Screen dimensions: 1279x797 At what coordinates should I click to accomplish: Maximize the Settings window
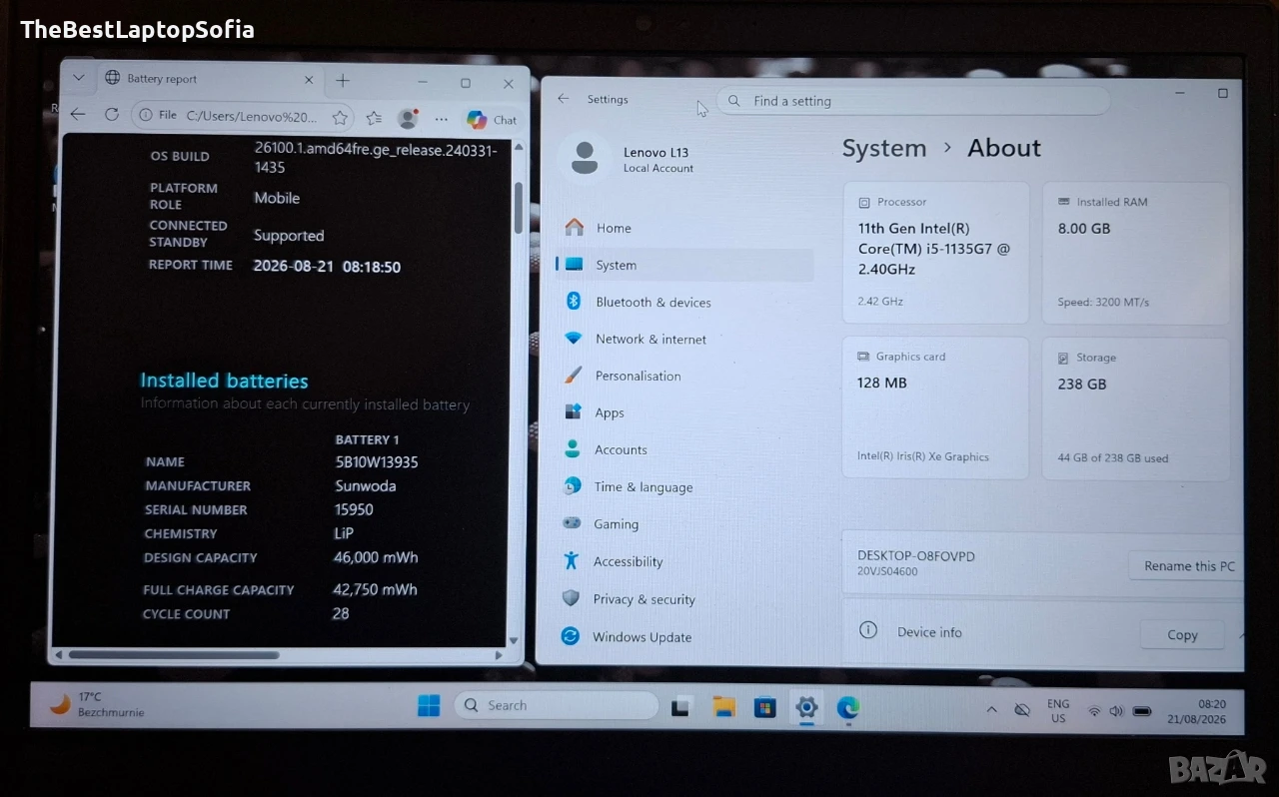click(x=1222, y=93)
